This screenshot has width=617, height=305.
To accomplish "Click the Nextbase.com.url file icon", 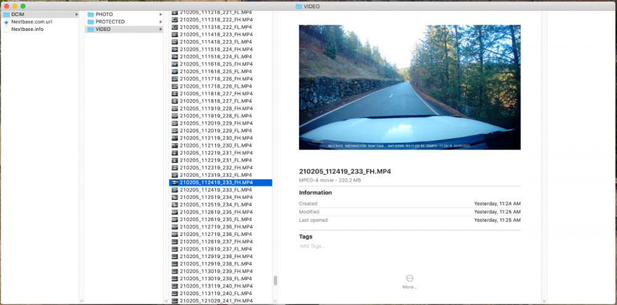I will (7, 22).
